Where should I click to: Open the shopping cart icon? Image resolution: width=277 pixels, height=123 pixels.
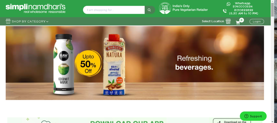coord(238,23)
